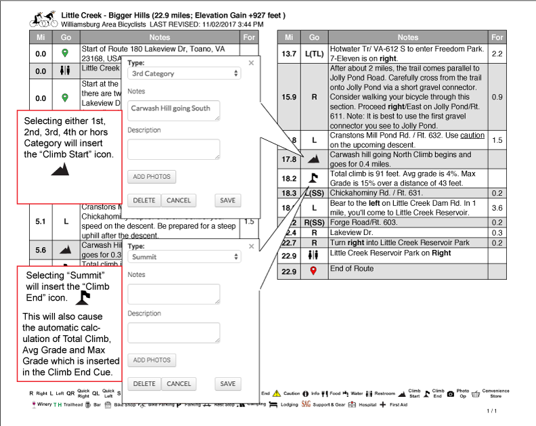Click the yellow Caution triangle in the legend
This screenshot has height=426, width=536.
tap(277, 393)
